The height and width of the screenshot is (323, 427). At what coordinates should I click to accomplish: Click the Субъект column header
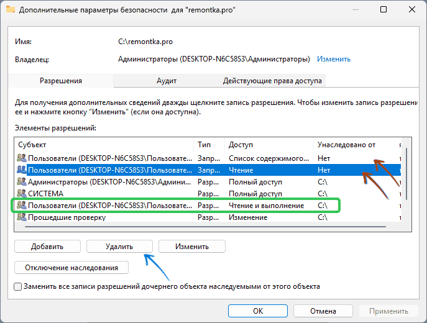[104, 145]
